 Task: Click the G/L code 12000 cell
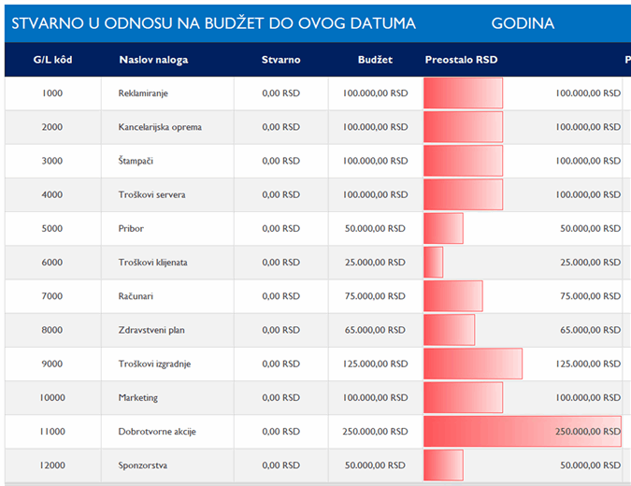52,465
